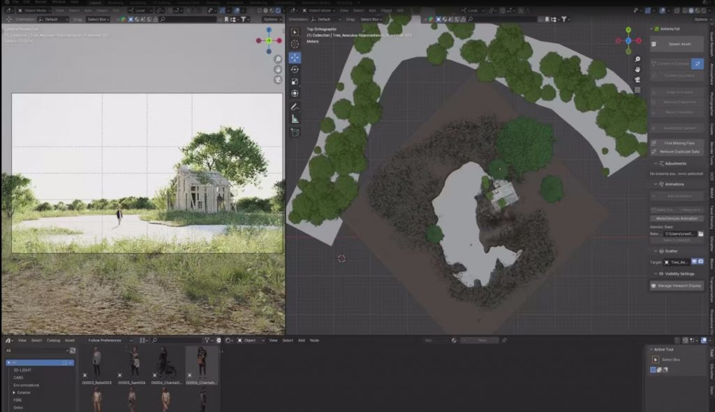
Task: Click the Mute/Unmute Animation button
Action: point(677,218)
